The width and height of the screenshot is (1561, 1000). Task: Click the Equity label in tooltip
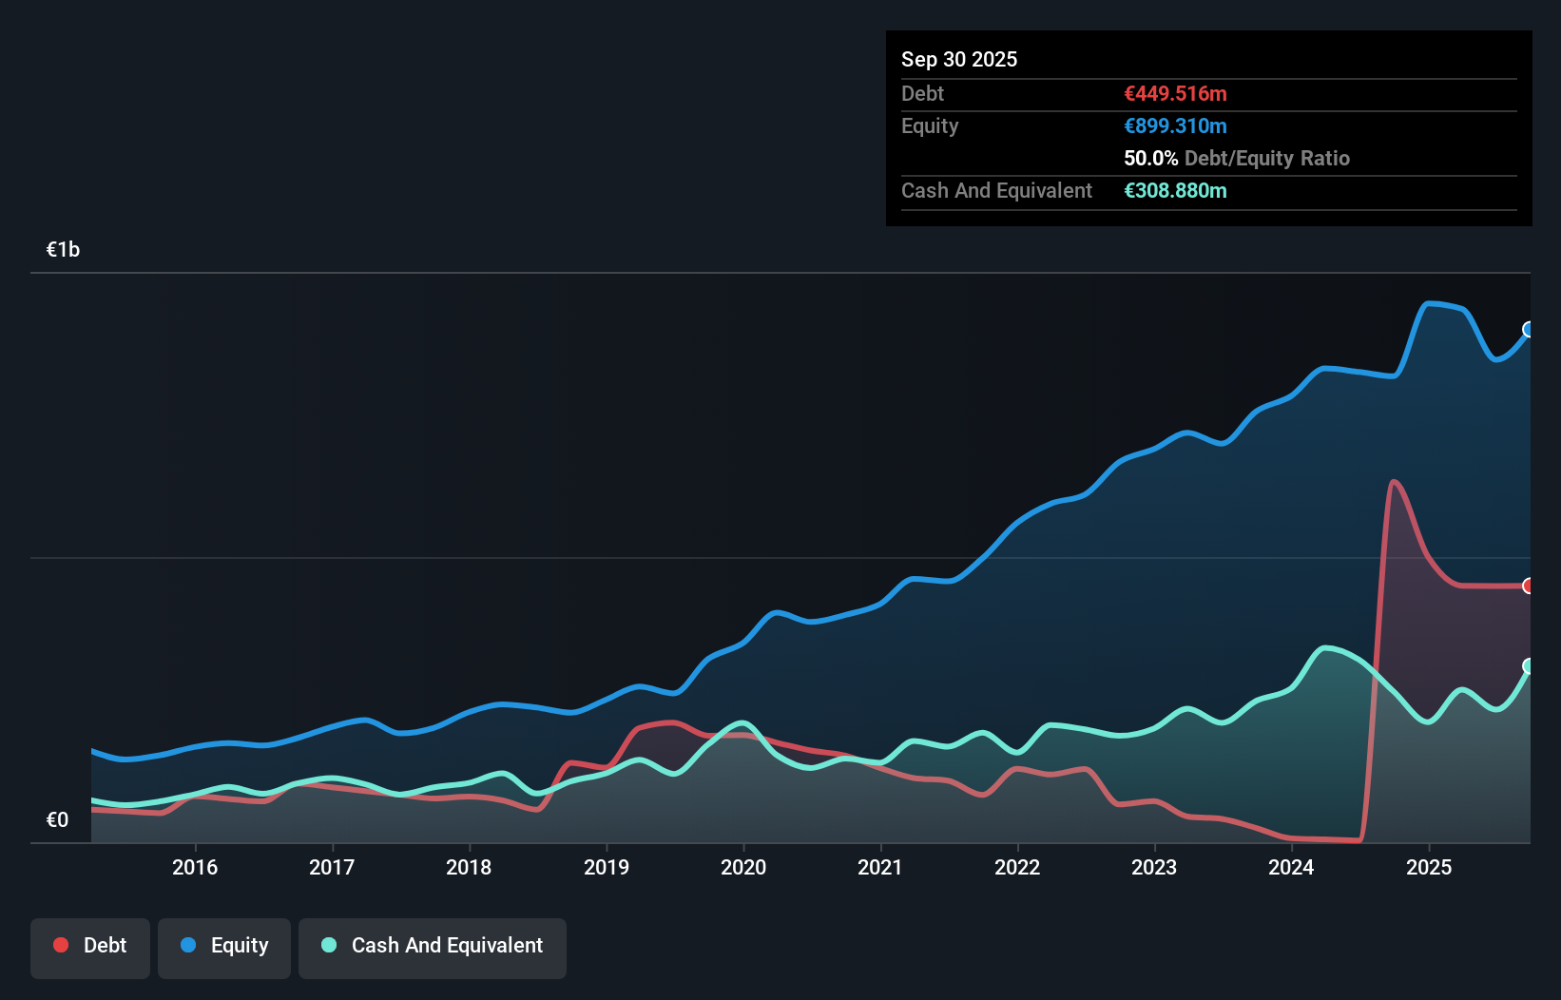point(930,125)
